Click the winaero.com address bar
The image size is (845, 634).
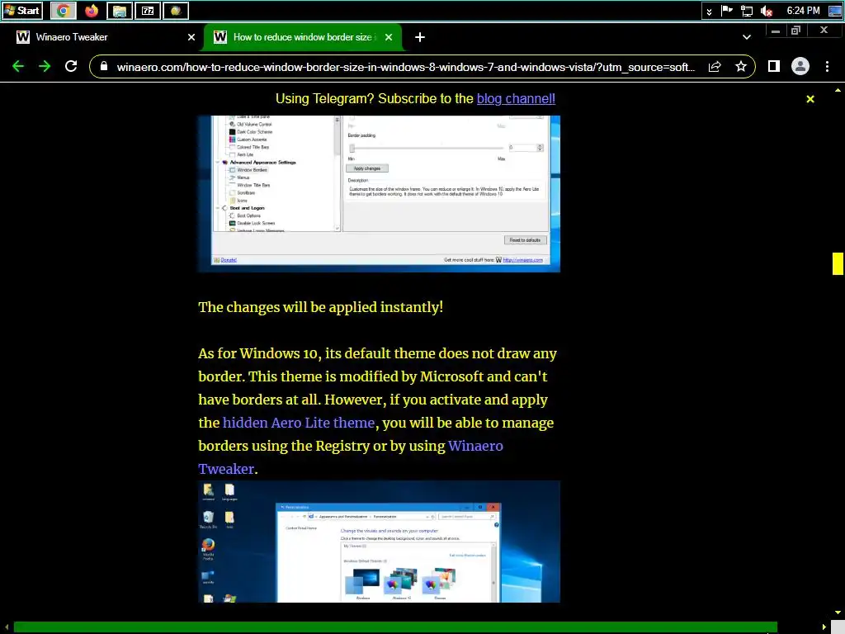[405, 67]
